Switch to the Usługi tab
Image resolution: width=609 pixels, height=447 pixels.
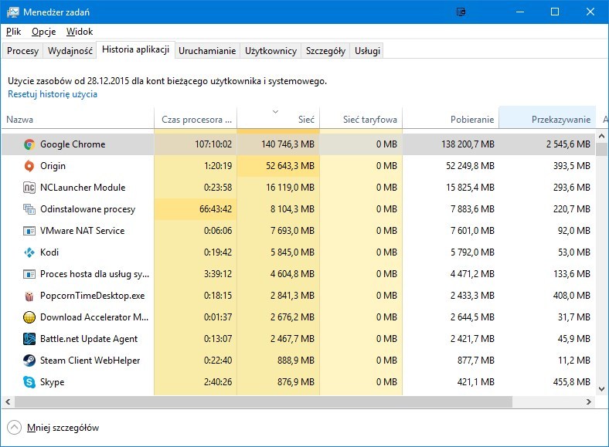(x=367, y=51)
